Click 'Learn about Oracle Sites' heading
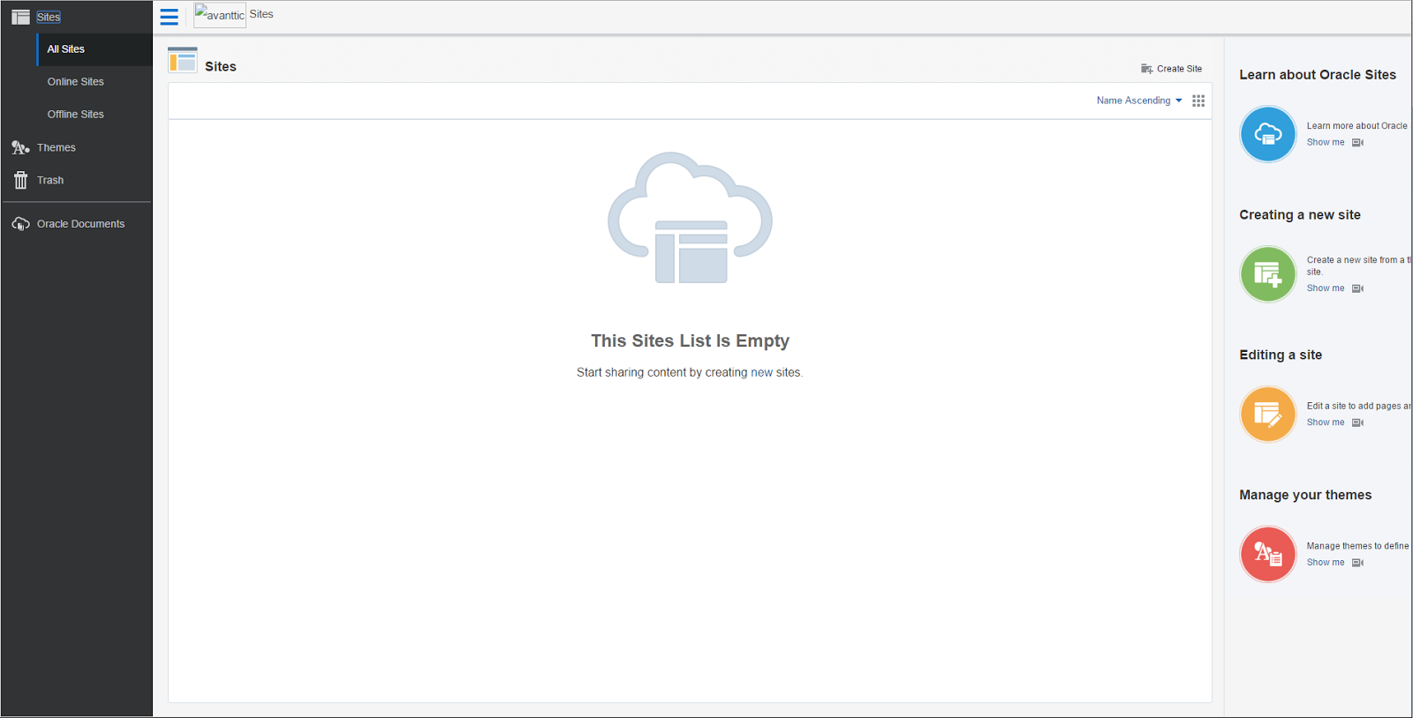The height and width of the screenshot is (718, 1413). tap(1318, 75)
